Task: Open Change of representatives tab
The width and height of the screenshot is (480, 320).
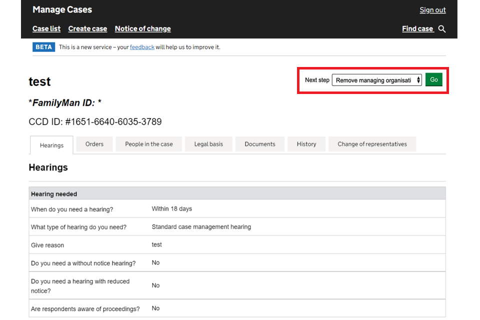Action: 372,144
